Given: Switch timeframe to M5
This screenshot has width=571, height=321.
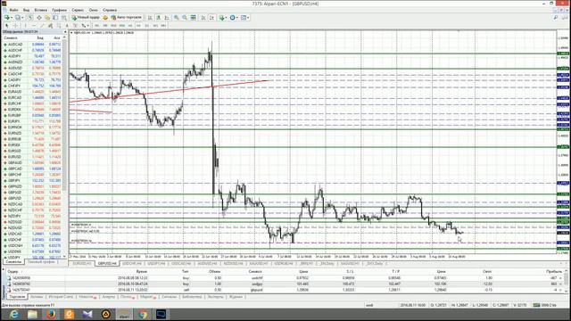Looking at the screenshot, I should (105, 26).
